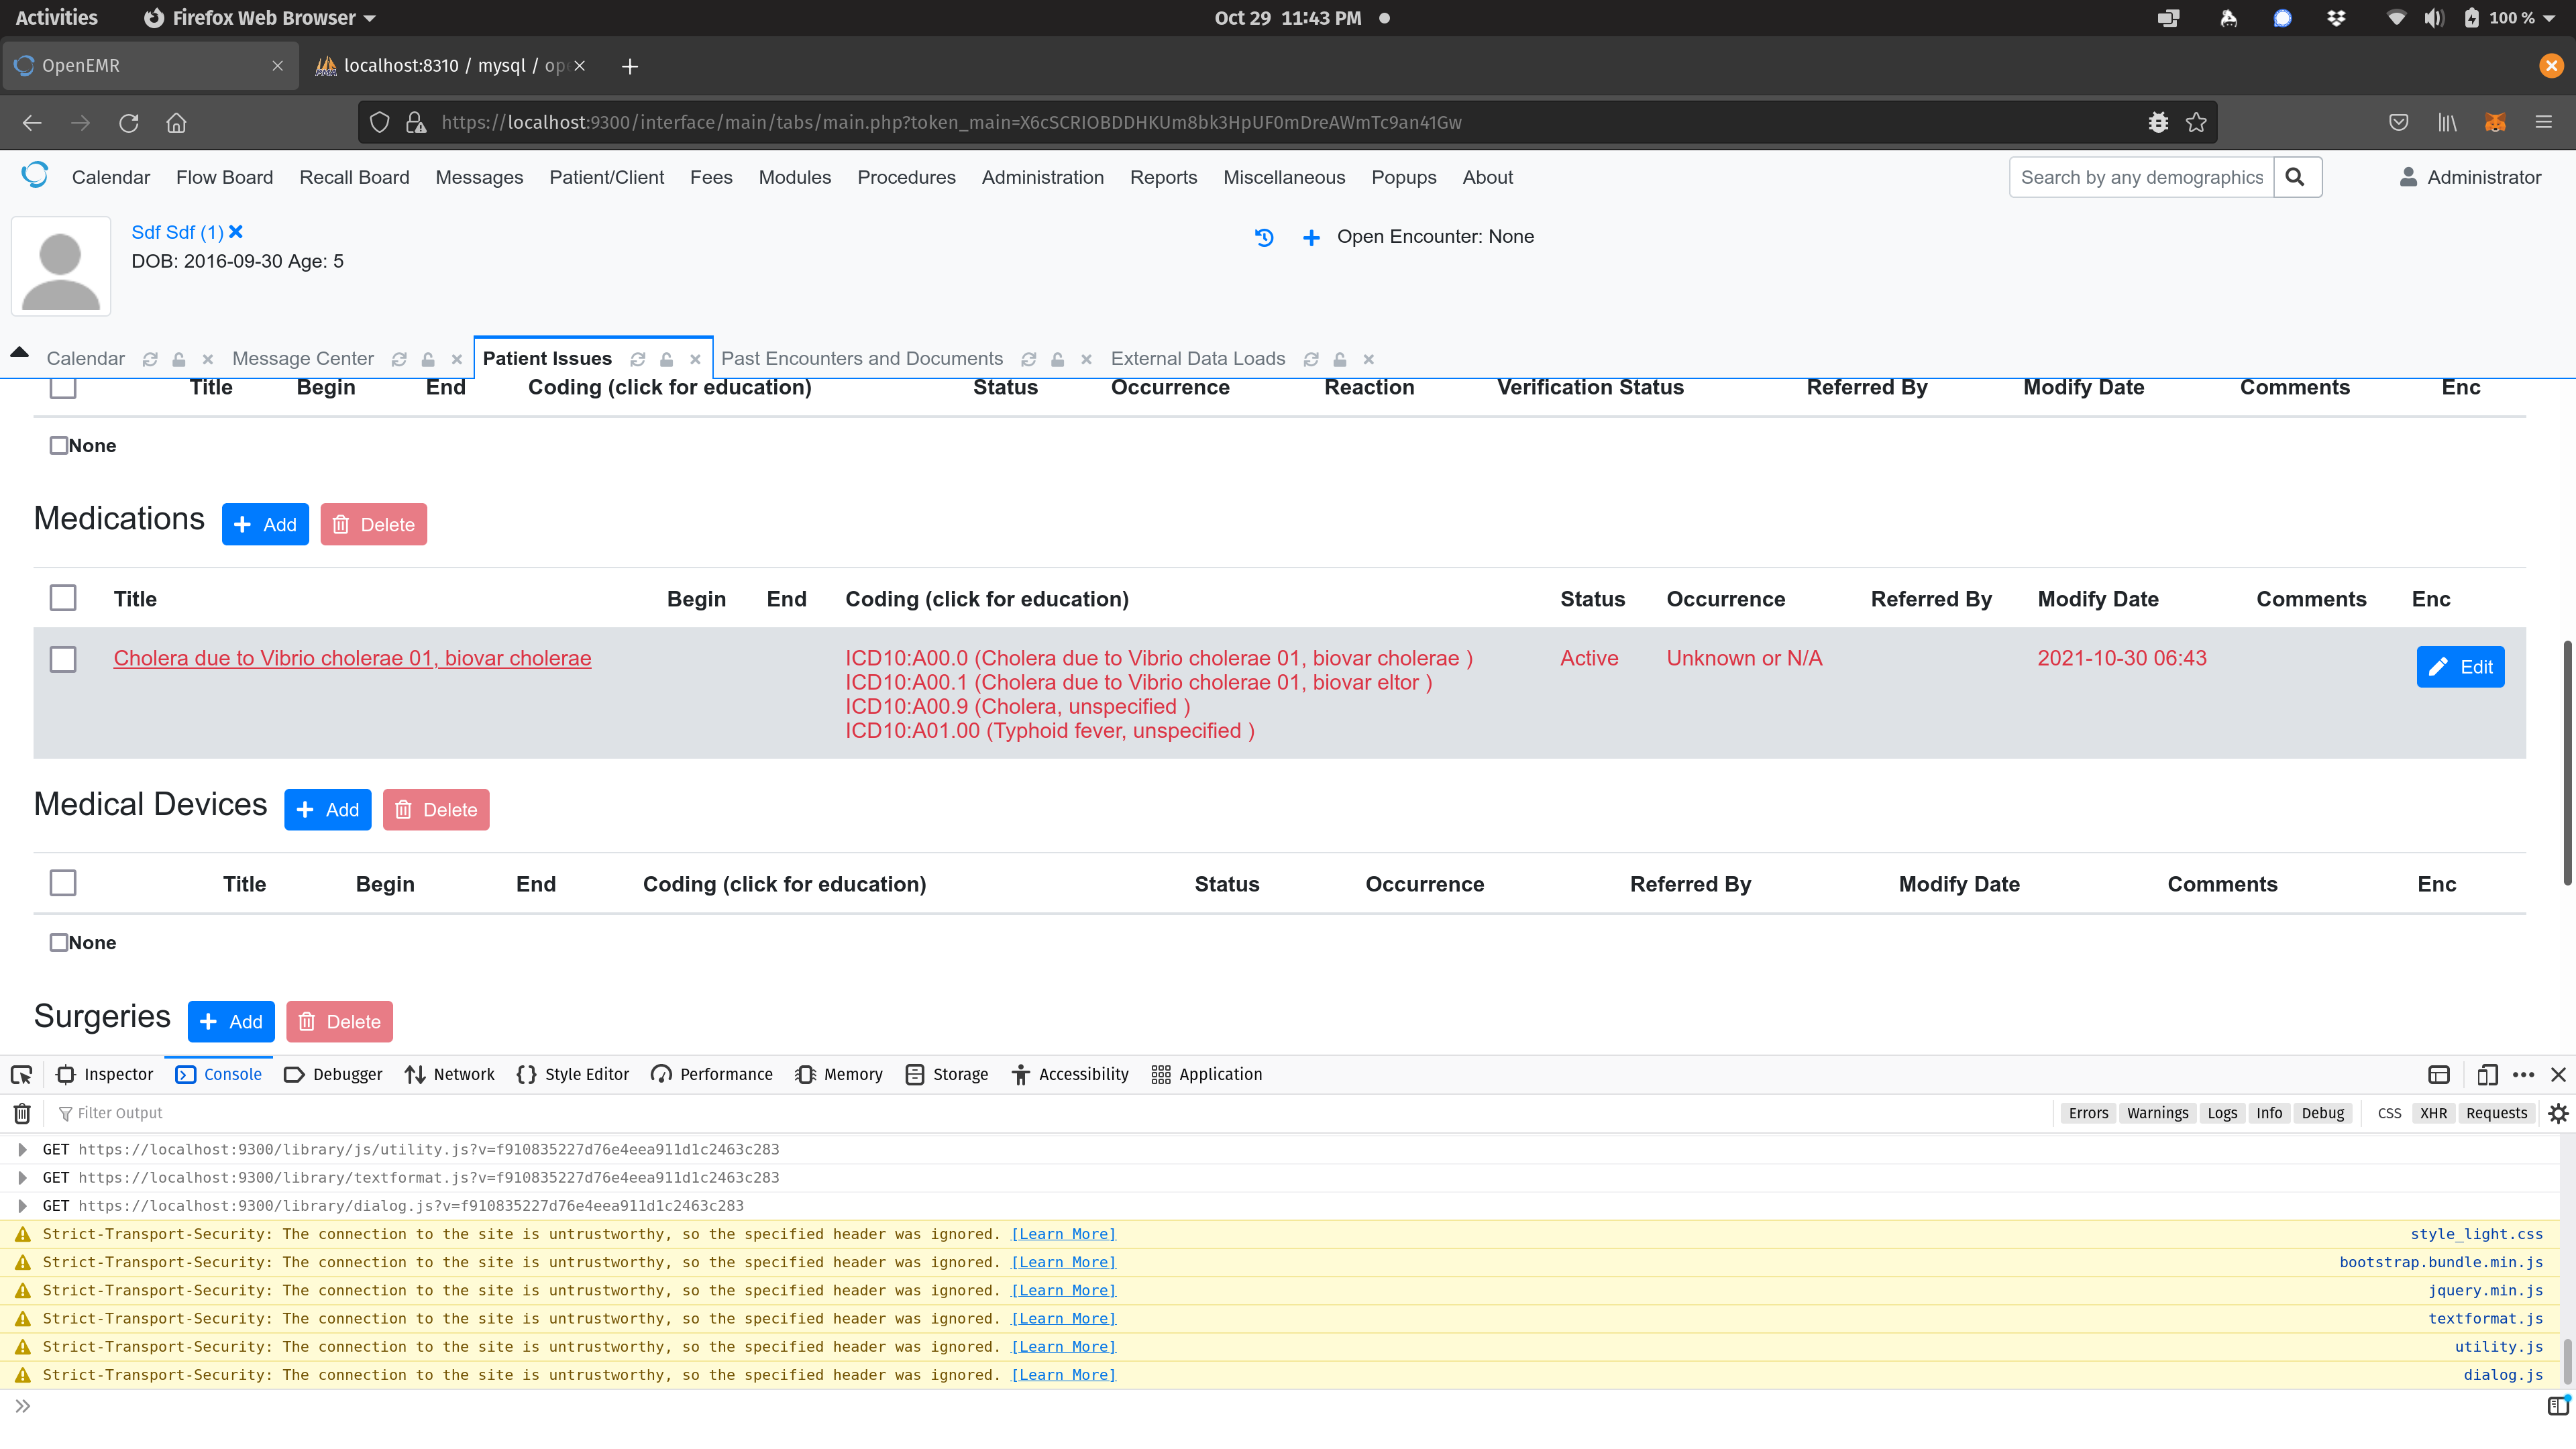Click Add in the Surgeries section
The image size is (2576, 1449).
(230, 1021)
